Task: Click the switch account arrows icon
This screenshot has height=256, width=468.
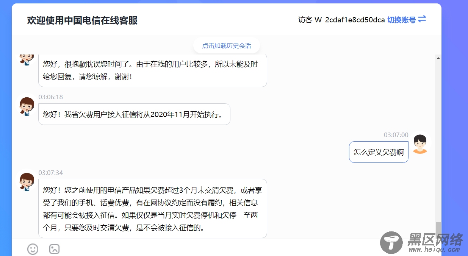Action: point(422,19)
